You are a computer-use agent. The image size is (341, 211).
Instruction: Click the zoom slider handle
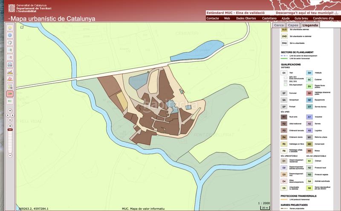[x=10, y=130]
